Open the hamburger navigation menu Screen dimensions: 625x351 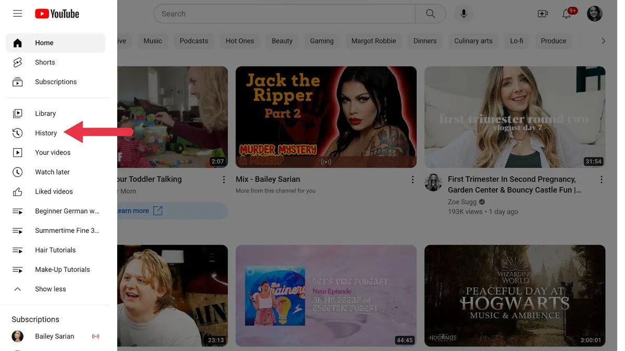pyautogui.click(x=17, y=14)
